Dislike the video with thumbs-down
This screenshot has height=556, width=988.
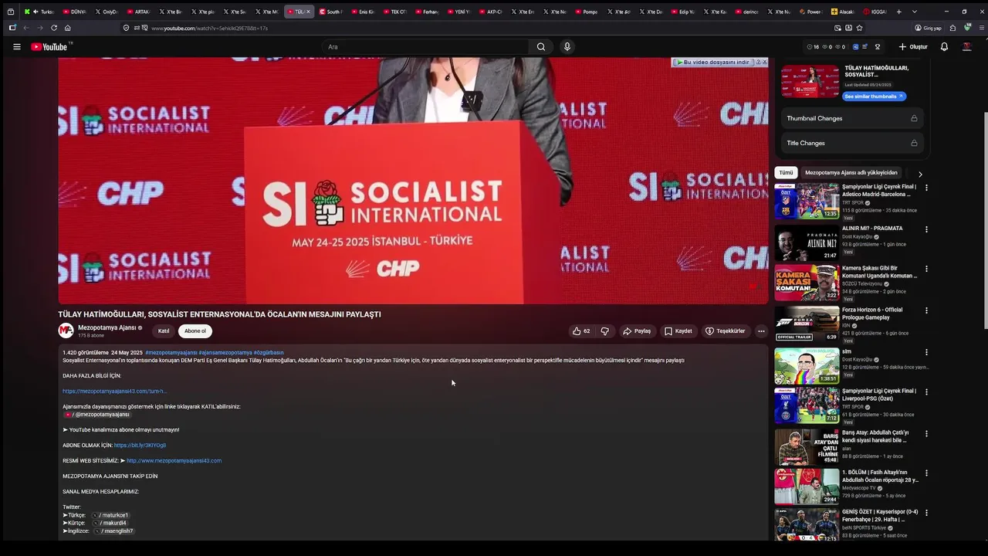click(605, 331)
